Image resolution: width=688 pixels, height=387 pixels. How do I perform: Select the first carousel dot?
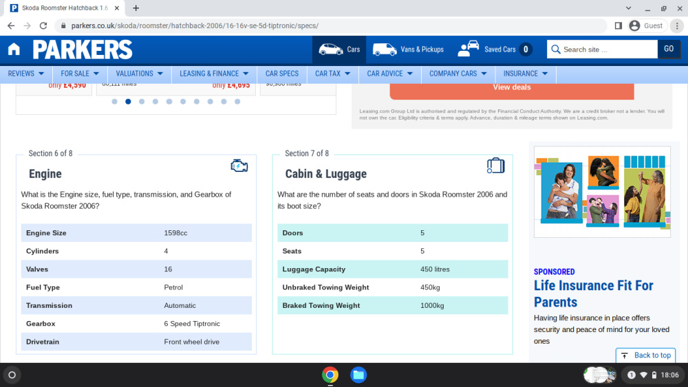[x=114, y=102]
